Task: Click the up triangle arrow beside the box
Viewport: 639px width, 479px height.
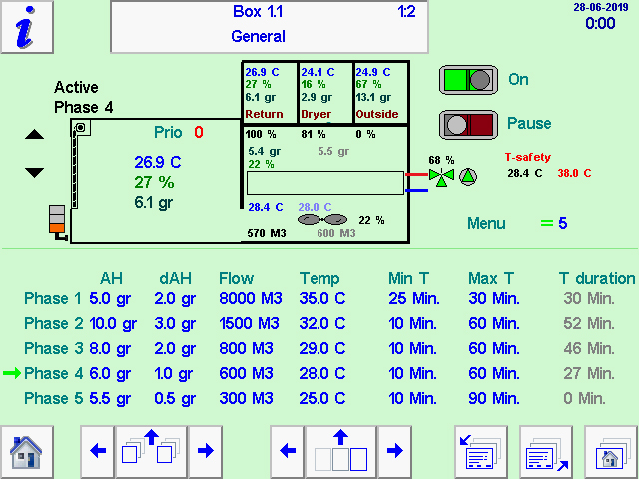Action: [35, 135]
